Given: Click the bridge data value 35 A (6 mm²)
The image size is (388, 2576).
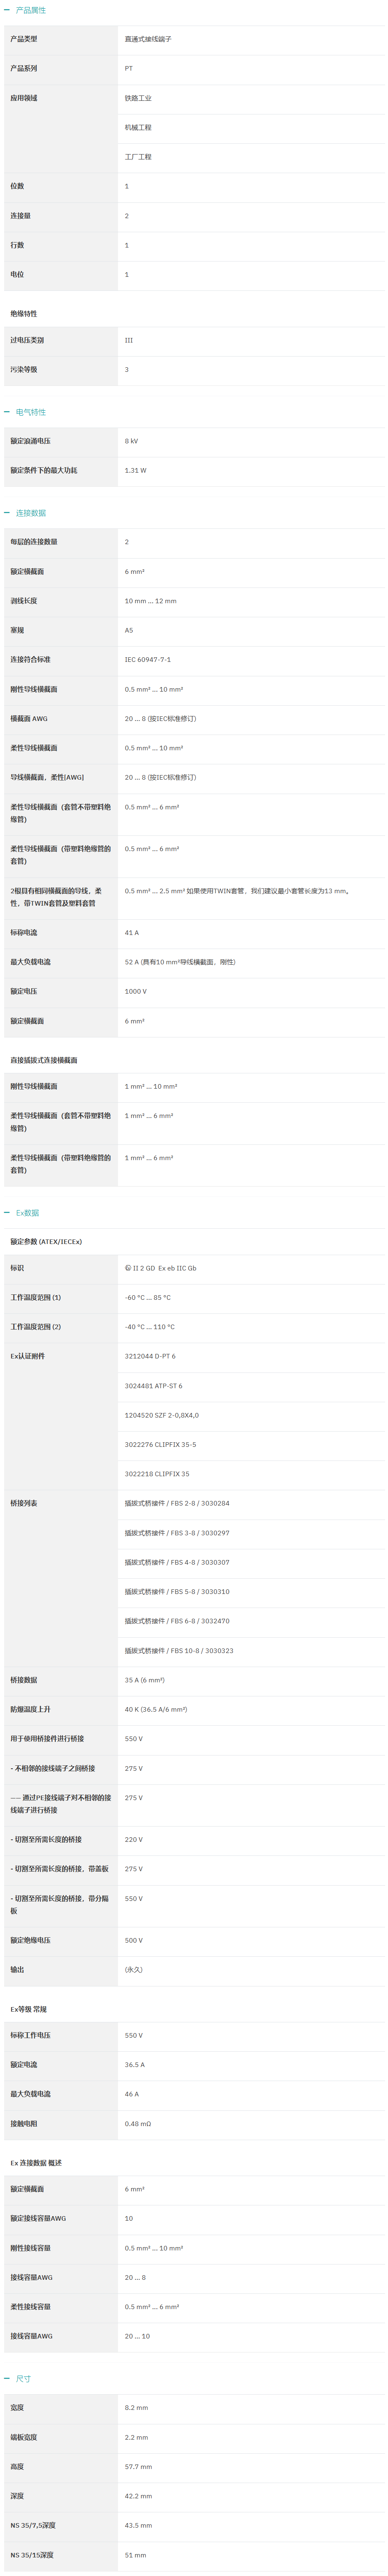Looking at the screenshot, I should [x=145, y=1680].
